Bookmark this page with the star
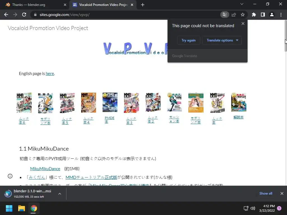The height and width of the screenshot is (215, 287). pos(243,15)
